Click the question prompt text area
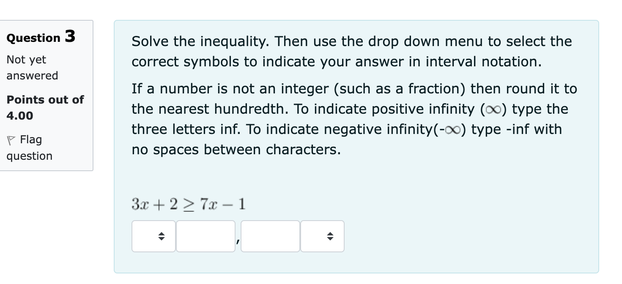The width and height of the screenshot is (622, 284). pos(351,95)
